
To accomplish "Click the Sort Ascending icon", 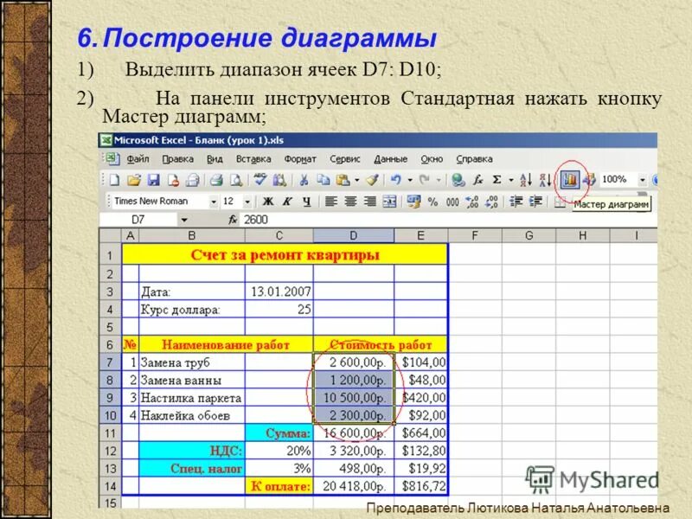I will (526, 179).
